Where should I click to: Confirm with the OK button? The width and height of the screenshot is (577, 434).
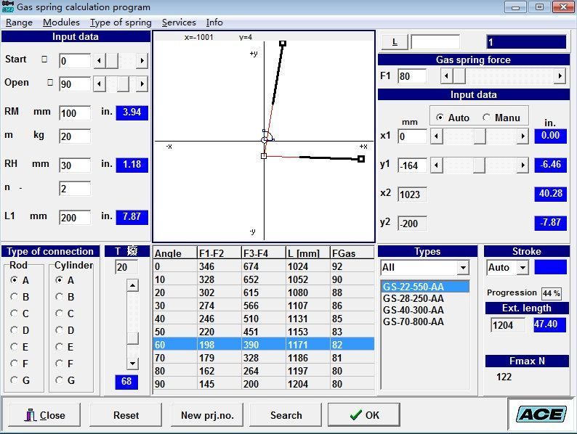pyautogui.click(x=364, y=415)
